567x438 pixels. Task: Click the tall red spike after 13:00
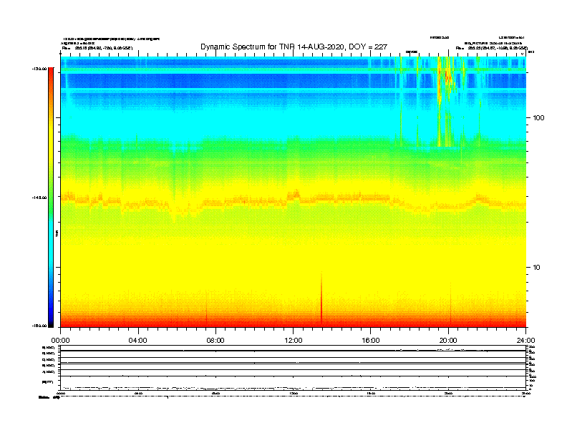321,298
